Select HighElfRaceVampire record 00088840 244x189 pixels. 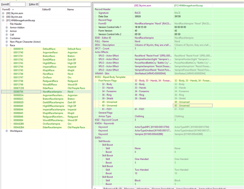pos(46,106)
